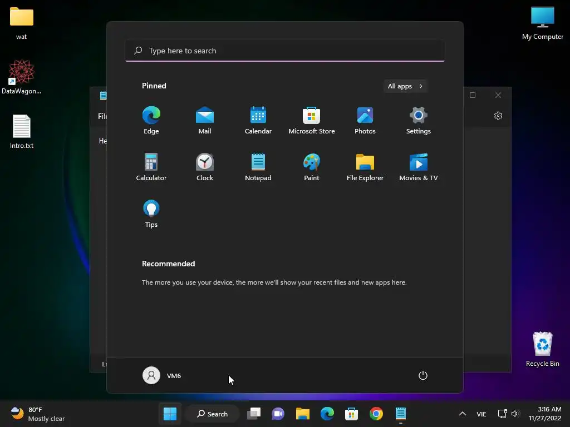Open the Tips app

click(x=151, y=214)
